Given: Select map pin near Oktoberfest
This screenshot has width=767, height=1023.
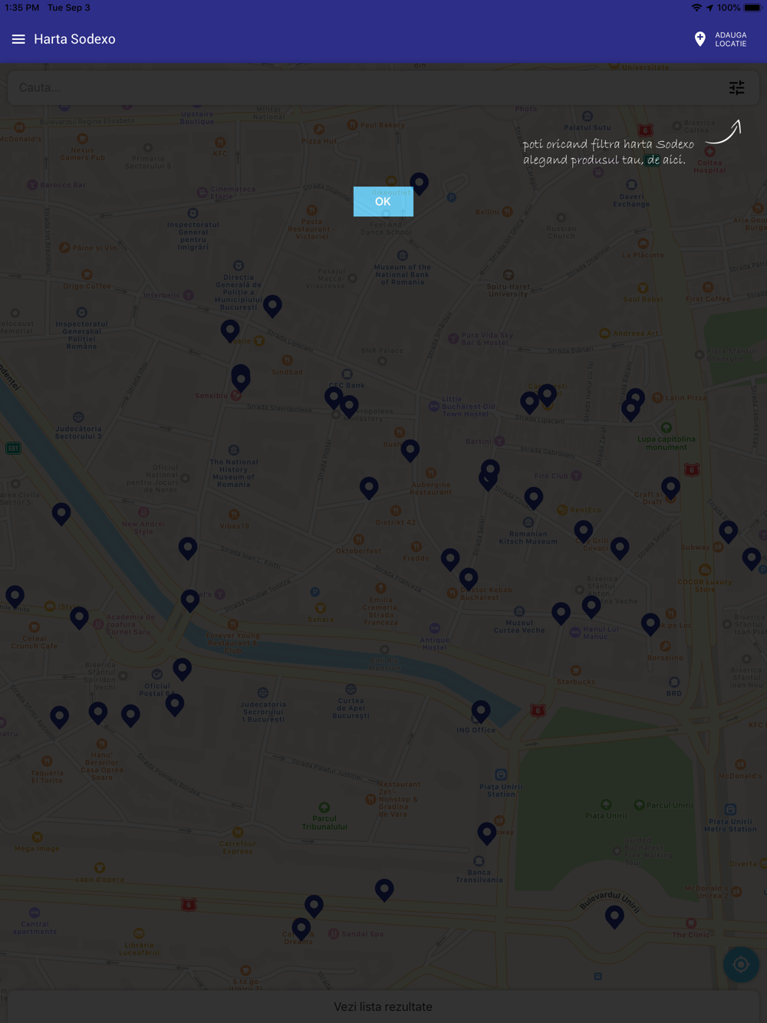Looking at the screenshot, I should [369, 488].
